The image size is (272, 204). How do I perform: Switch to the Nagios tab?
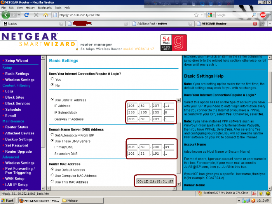click(x=33, y=24)
